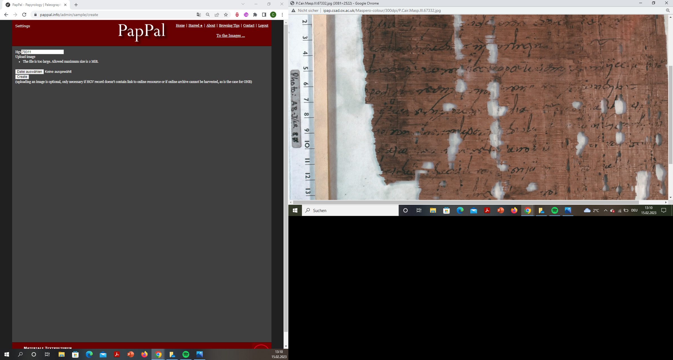Screen dimensions: 673x360
Task: Open Cortana circle in the bottom taskbar
Action: (34, 354)
